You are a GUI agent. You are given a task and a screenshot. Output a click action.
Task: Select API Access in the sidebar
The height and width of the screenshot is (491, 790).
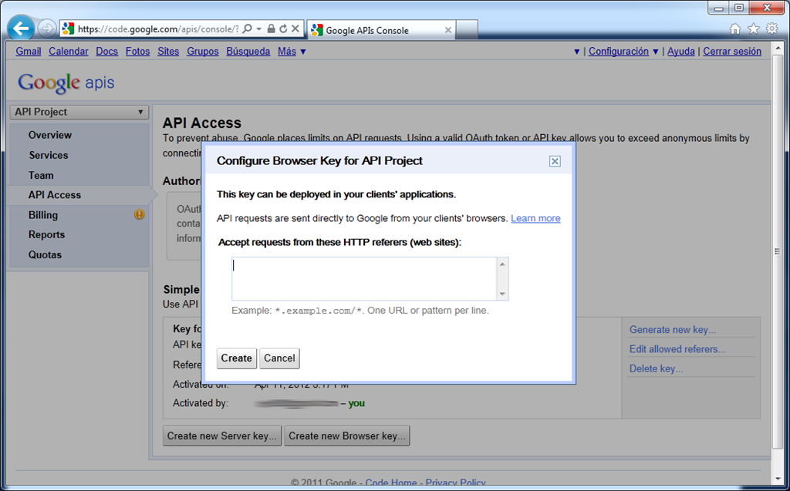tap(55, 195)
